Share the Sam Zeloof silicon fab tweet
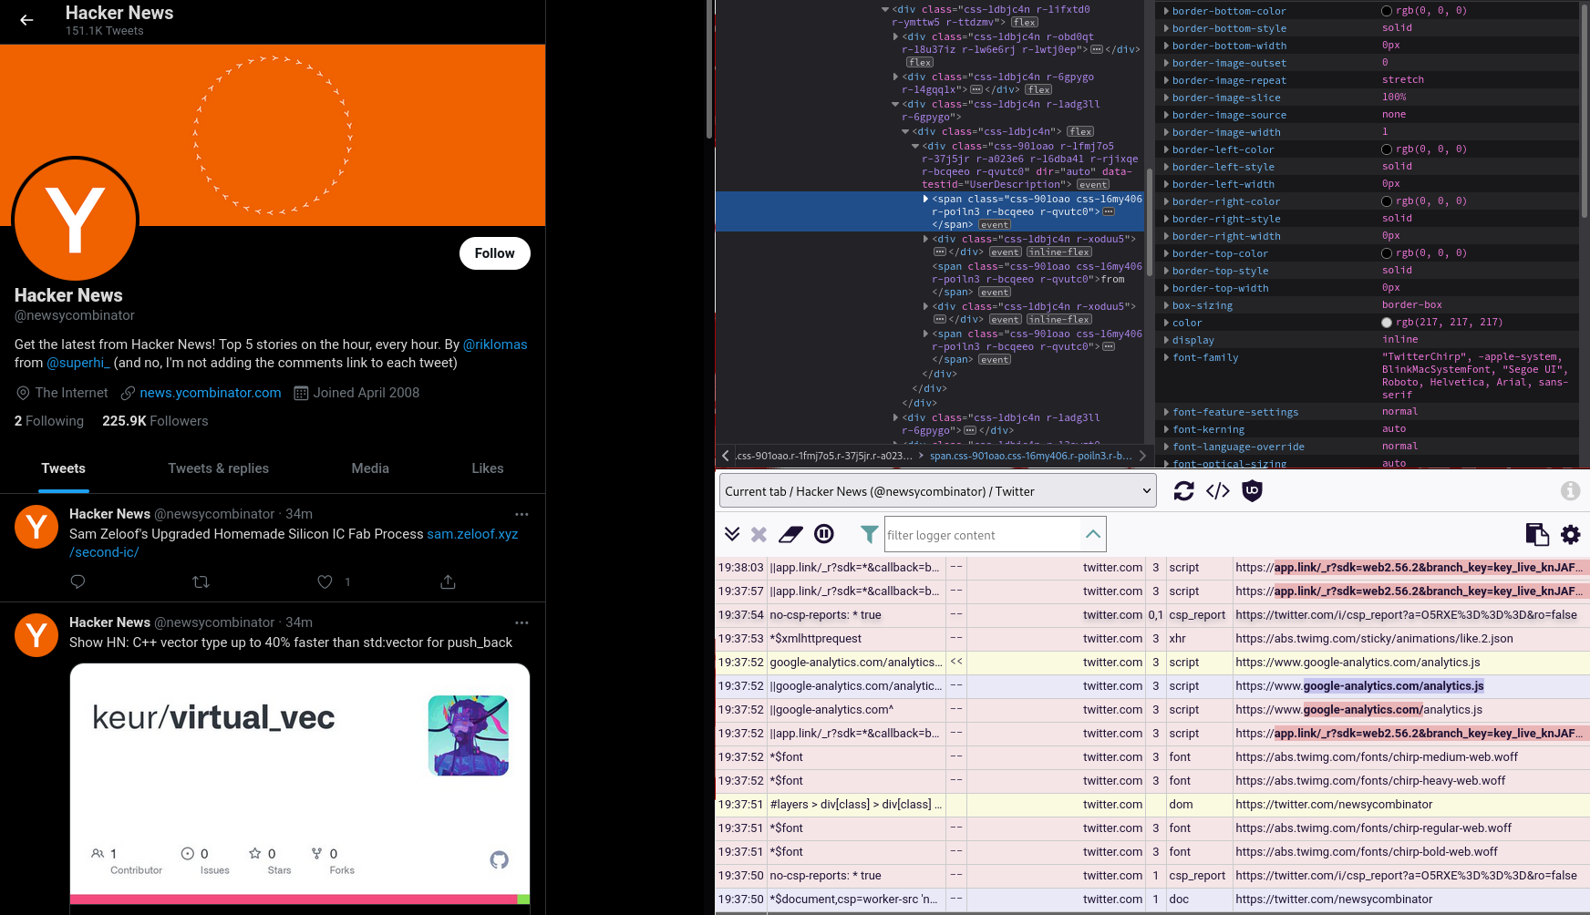The width and height of the screenshot is (1590, 915). pos(448,581)
